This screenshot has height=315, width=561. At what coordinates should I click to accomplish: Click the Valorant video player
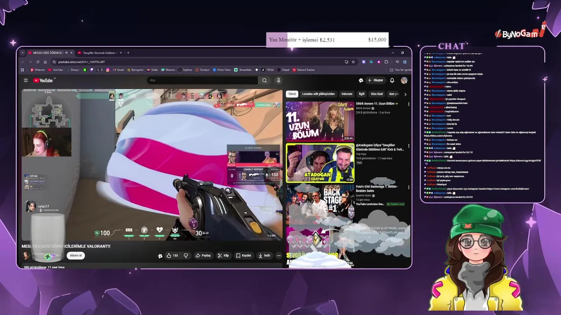[152, 165]
